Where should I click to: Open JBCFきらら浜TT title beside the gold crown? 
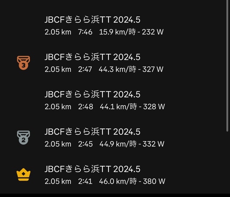[92, 169]
